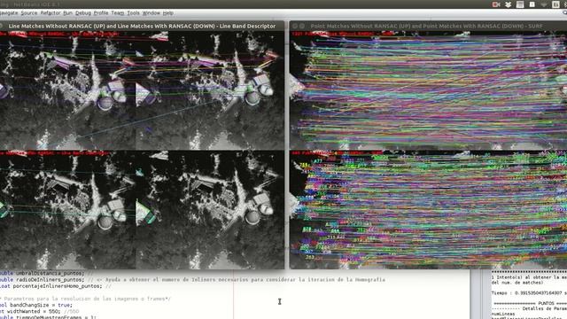
Task: Open the Profile menu
Action: tap(101, 13)
